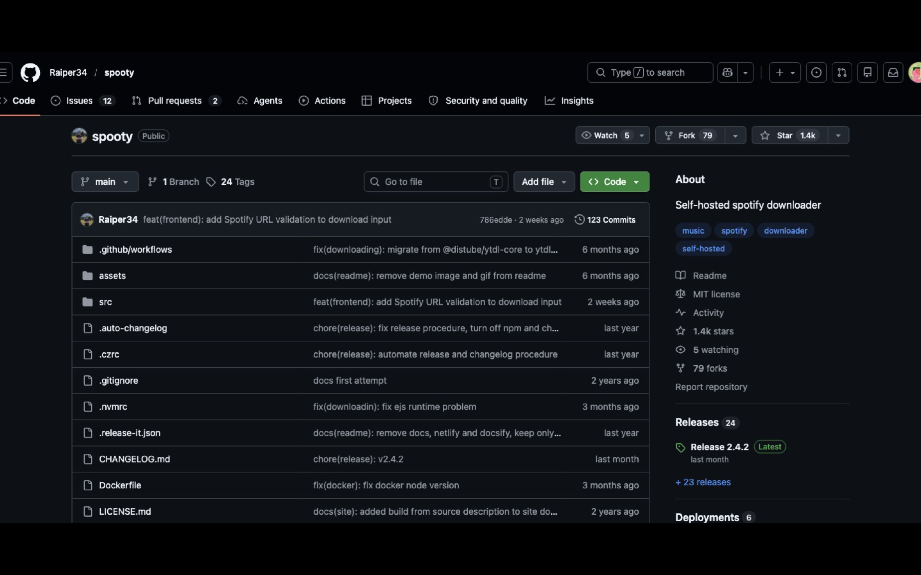The image size is (921, 575).
Task: Open the .czrc file
Action: [x=109, y=355]
